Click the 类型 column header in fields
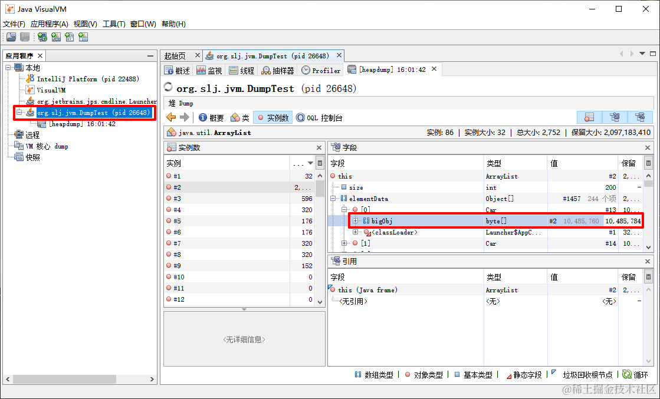Viewport: 660px width, 399px height. tap(515, 163)
